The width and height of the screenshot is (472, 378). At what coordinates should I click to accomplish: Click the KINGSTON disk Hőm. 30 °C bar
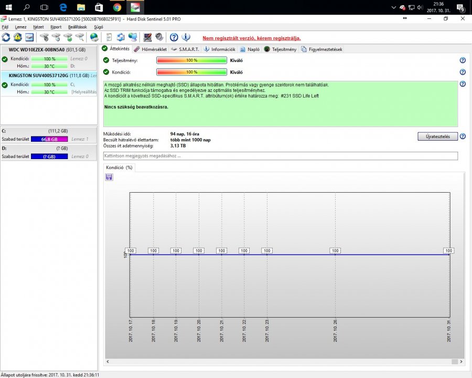point(49,92)
